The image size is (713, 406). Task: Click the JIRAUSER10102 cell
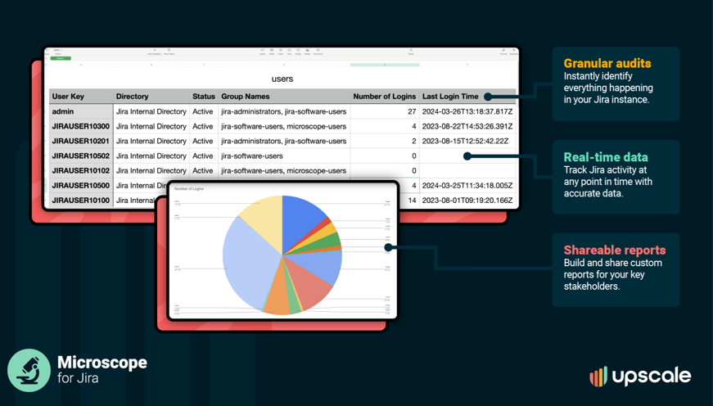point(81,170)
